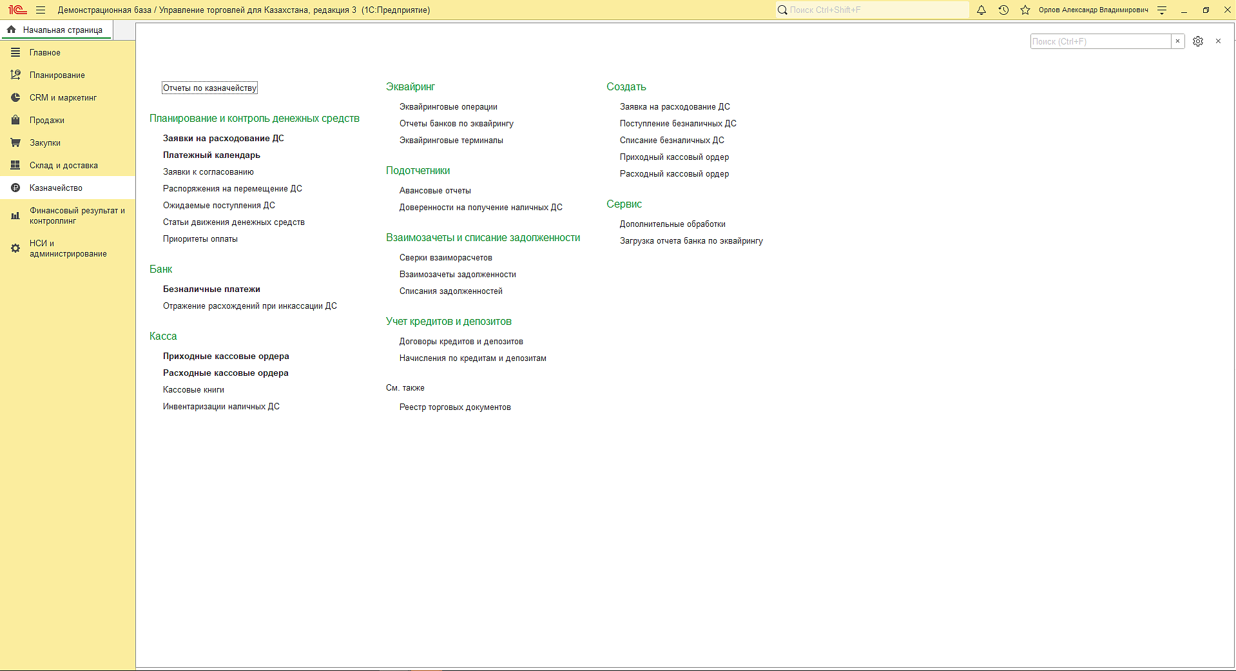
Task: Open Авансовые отчеты
Action: click(x=435, y=190)
